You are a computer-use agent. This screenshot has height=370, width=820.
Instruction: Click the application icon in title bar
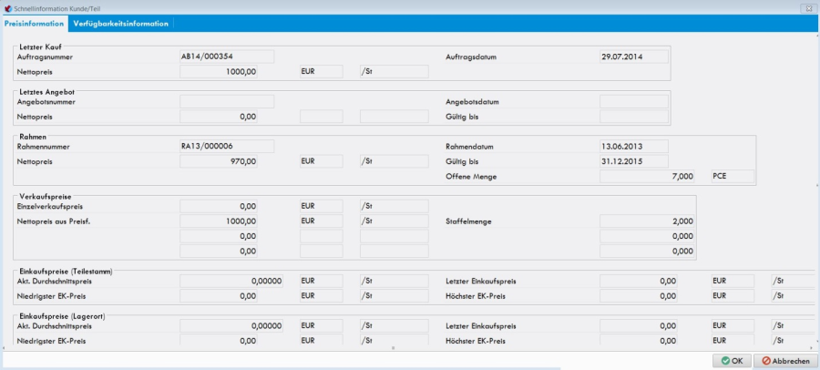coord(8,7)
